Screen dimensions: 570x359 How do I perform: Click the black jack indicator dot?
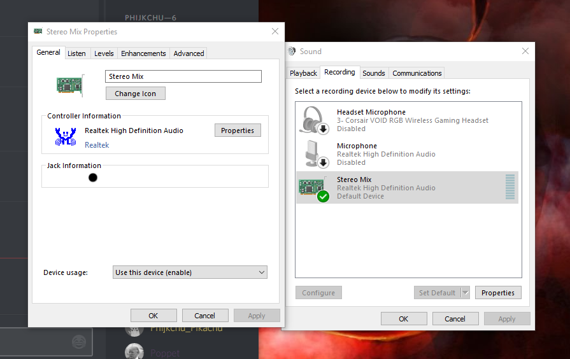click(x=93, y=178)
